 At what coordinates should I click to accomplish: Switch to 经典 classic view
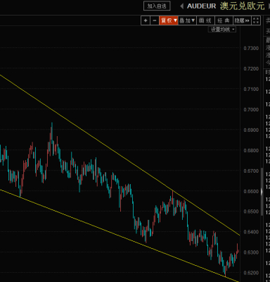pos(224,20)
